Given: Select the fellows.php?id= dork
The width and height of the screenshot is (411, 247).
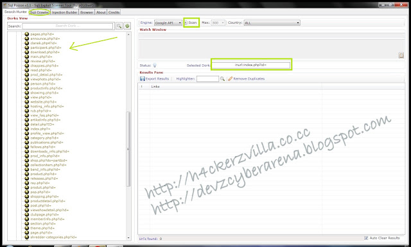Looking at the screenshot, I should point(43,147).
